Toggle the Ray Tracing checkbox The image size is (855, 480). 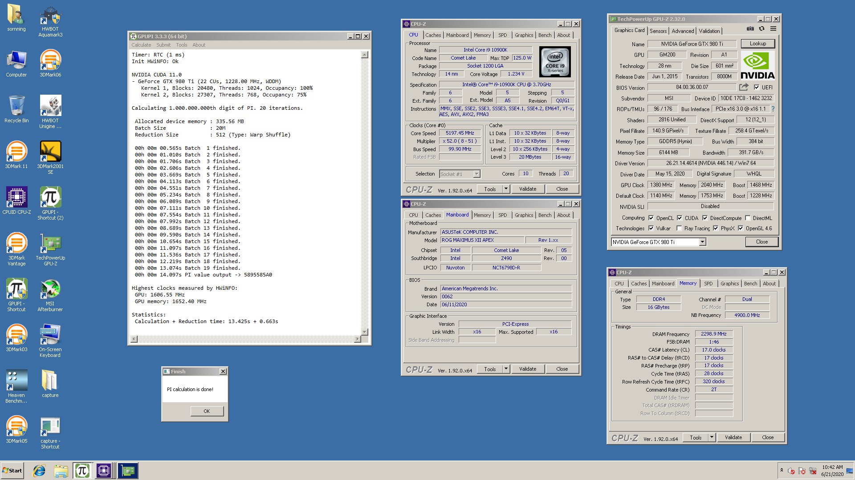tap(679, 228)
